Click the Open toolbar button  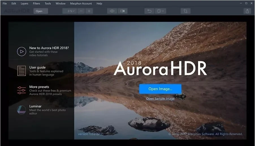tap(41, 11)
